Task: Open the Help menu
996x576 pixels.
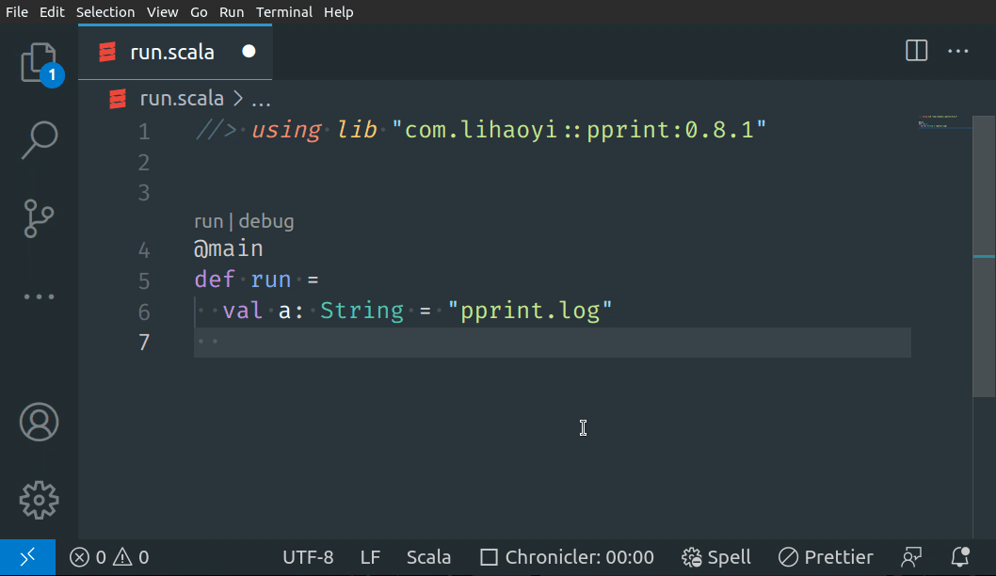Action: pyautogui.click(x=339, y=12)
